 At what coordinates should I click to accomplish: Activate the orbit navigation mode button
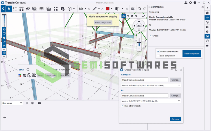coord(123,16)
